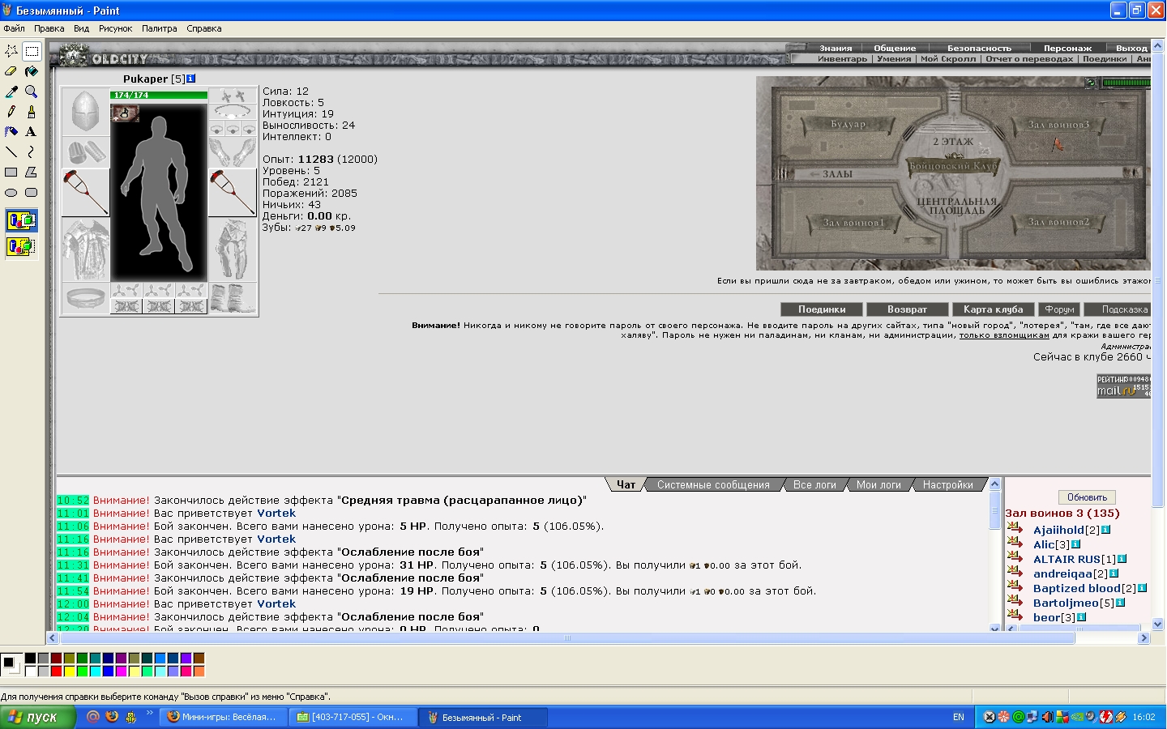Click player name ALTAIR RUS[1]
The width and height of the screenshot is (1167, 729).
pos(1074,559)
